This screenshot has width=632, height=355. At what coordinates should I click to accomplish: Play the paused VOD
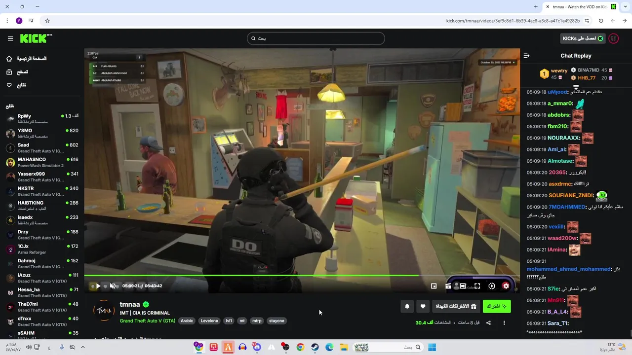tap(98, 286)
